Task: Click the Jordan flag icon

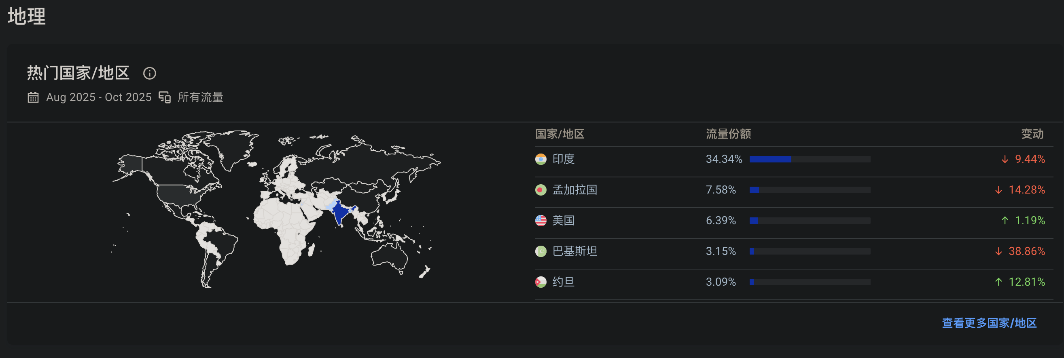Action: coord(540,282)
